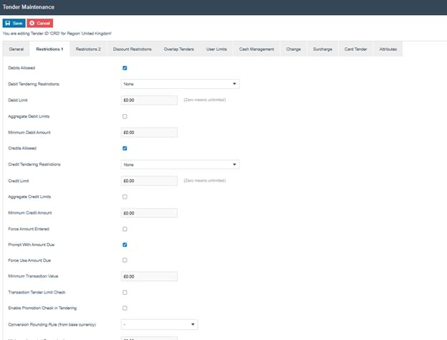447x340 pixels.
Task: Go to Discount Restrictions tab
Action: [x=133, y=49]
